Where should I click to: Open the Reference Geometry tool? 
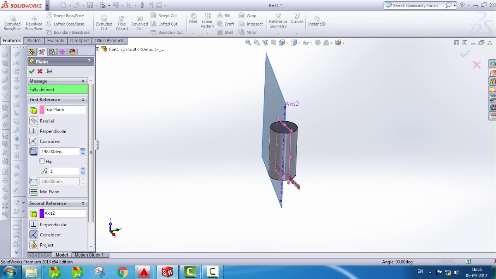(x=278, y=21)
